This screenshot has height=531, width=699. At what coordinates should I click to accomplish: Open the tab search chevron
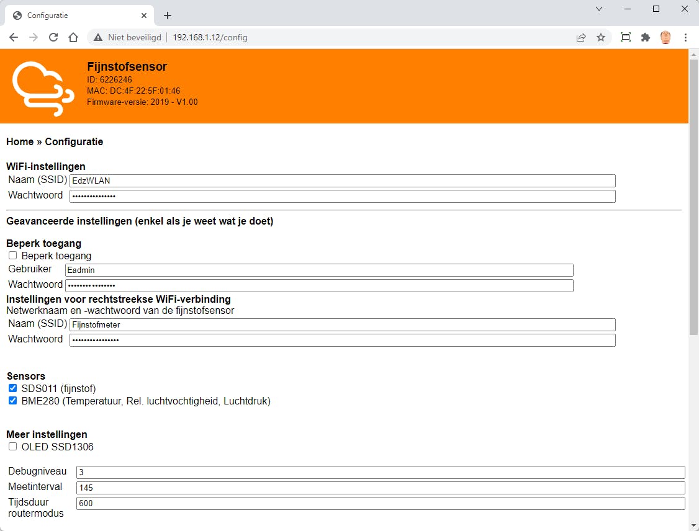(x=599, y=9)
